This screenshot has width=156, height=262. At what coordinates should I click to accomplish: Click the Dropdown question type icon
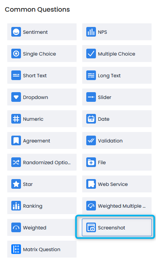(x=16, y=97)
